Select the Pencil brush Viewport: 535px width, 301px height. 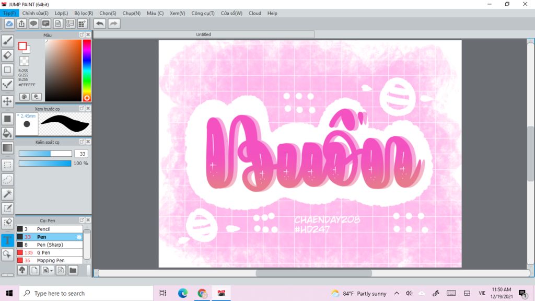(50, 229)
